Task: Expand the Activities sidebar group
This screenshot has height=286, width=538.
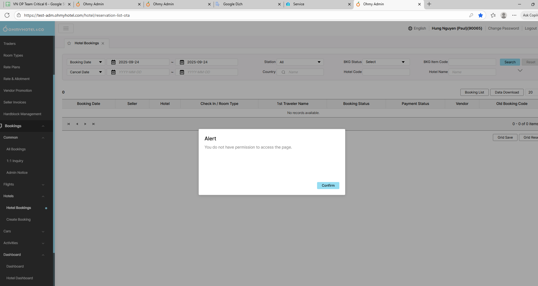Action: (43, 243)
